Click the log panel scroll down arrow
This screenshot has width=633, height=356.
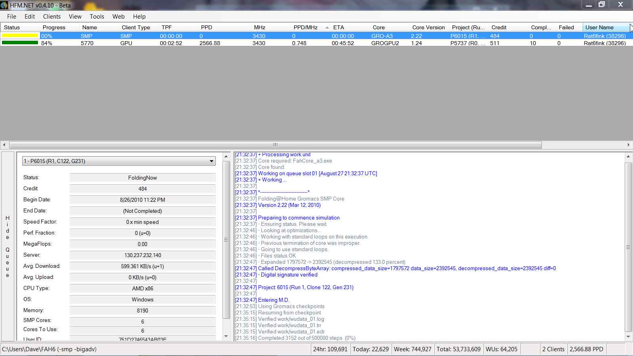click(x=628, y=337)
